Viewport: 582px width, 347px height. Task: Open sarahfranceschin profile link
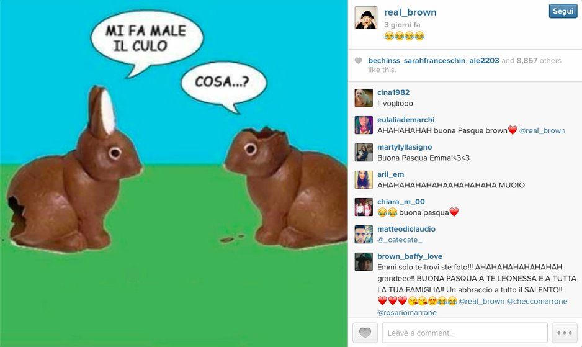434,61
